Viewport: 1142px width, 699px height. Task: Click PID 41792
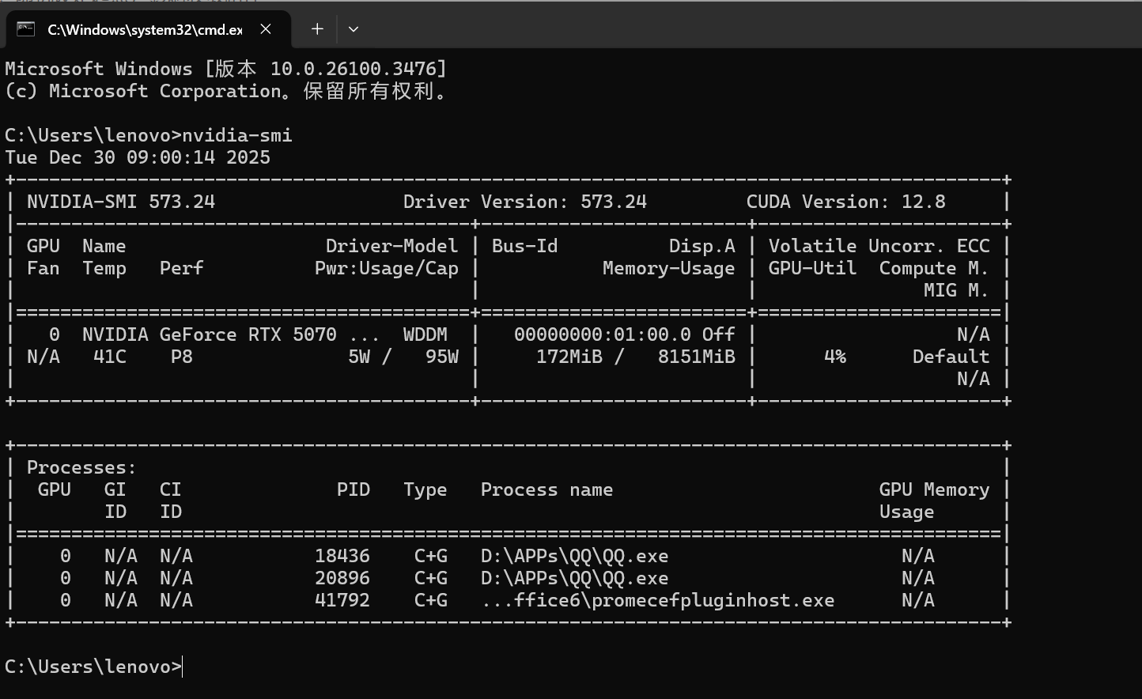(x=342, y=600)
